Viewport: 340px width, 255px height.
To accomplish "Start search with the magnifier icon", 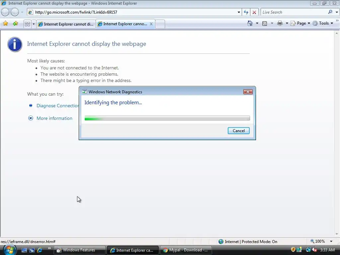I will click(330, 12).
